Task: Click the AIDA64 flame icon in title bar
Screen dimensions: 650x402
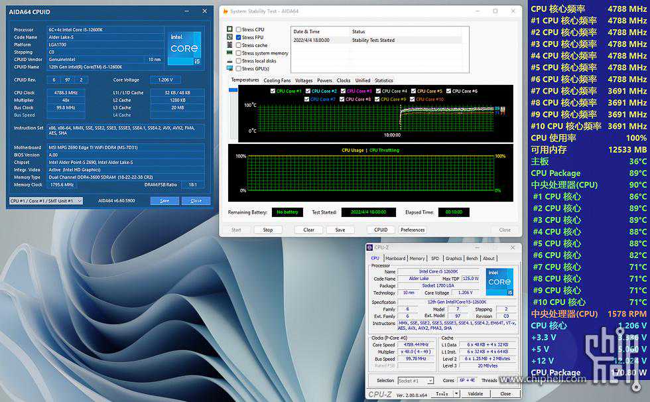Action: click(x=226, y=11)
